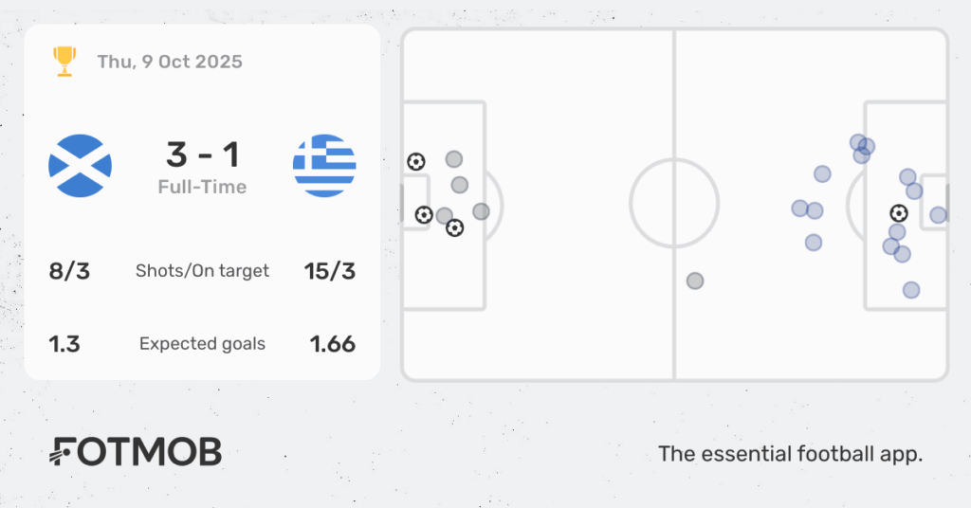This screenshot has width=971, height=508.
Task: Click the gray shot marker on the left penalty arc
Action: tap(481, 211)
